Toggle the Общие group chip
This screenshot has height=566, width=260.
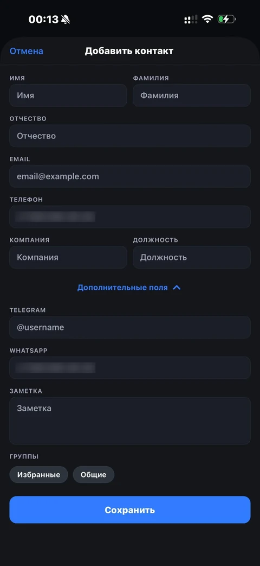pos(94,475)
